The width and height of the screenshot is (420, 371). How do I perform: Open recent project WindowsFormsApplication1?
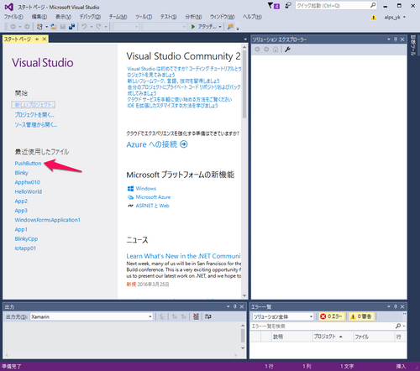point(47,220)
